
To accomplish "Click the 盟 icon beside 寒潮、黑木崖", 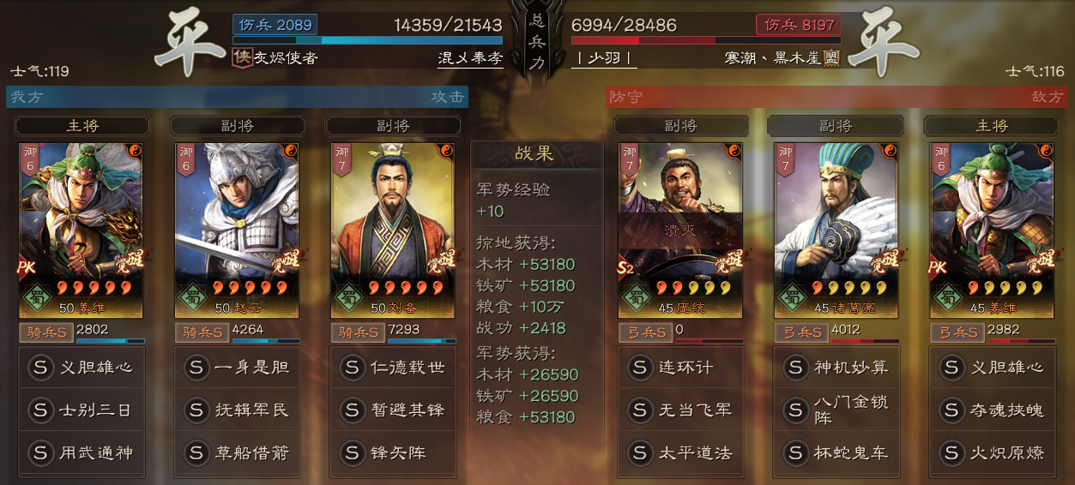I will point(831,58).
